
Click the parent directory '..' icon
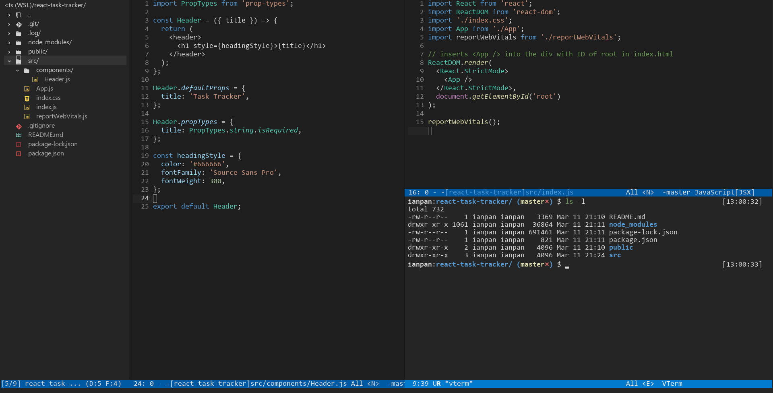pyautogui.click(x=19, y=15)
